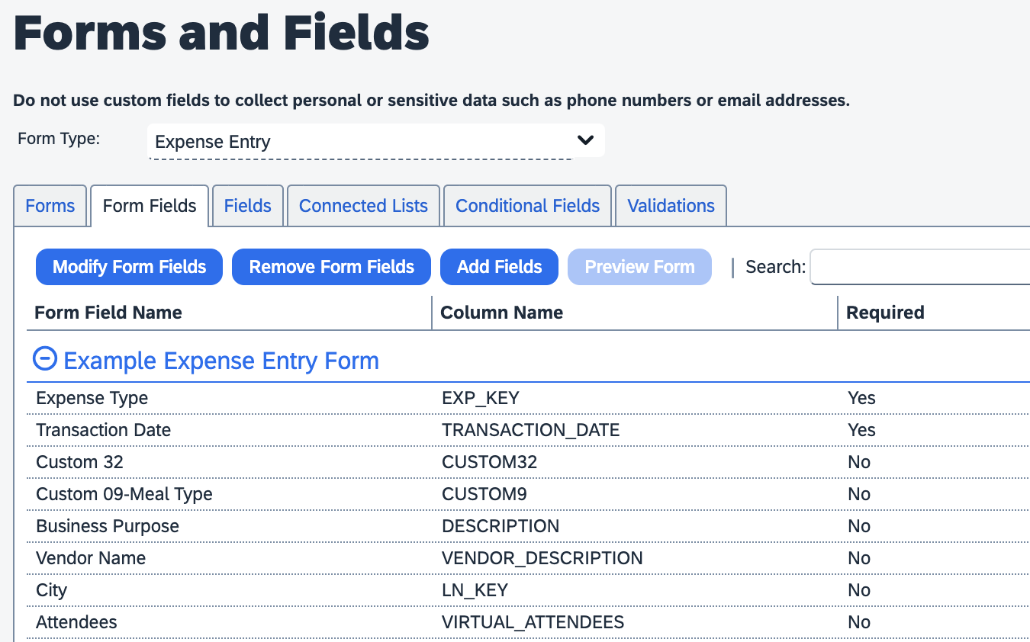The image size is (1030, 642).
Task: Open the Form Type dropdown
Action: (x=375, y=141)
